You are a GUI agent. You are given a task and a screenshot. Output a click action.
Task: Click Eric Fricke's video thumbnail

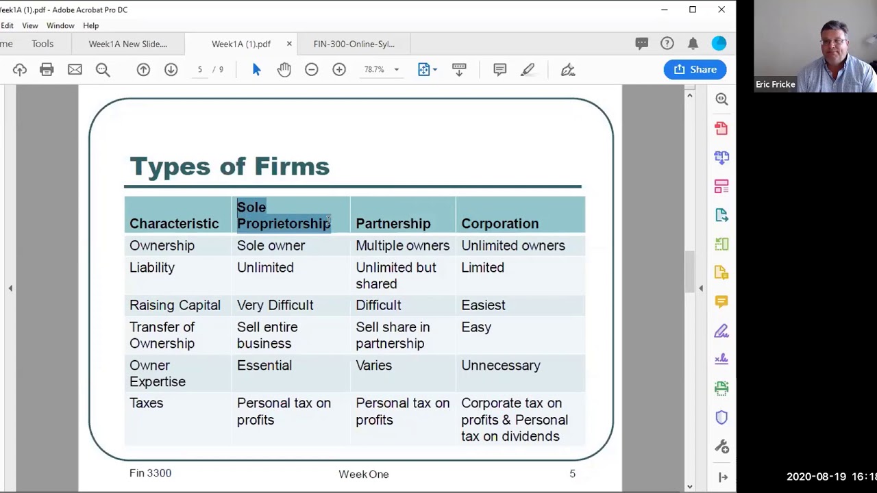point(815,47)
